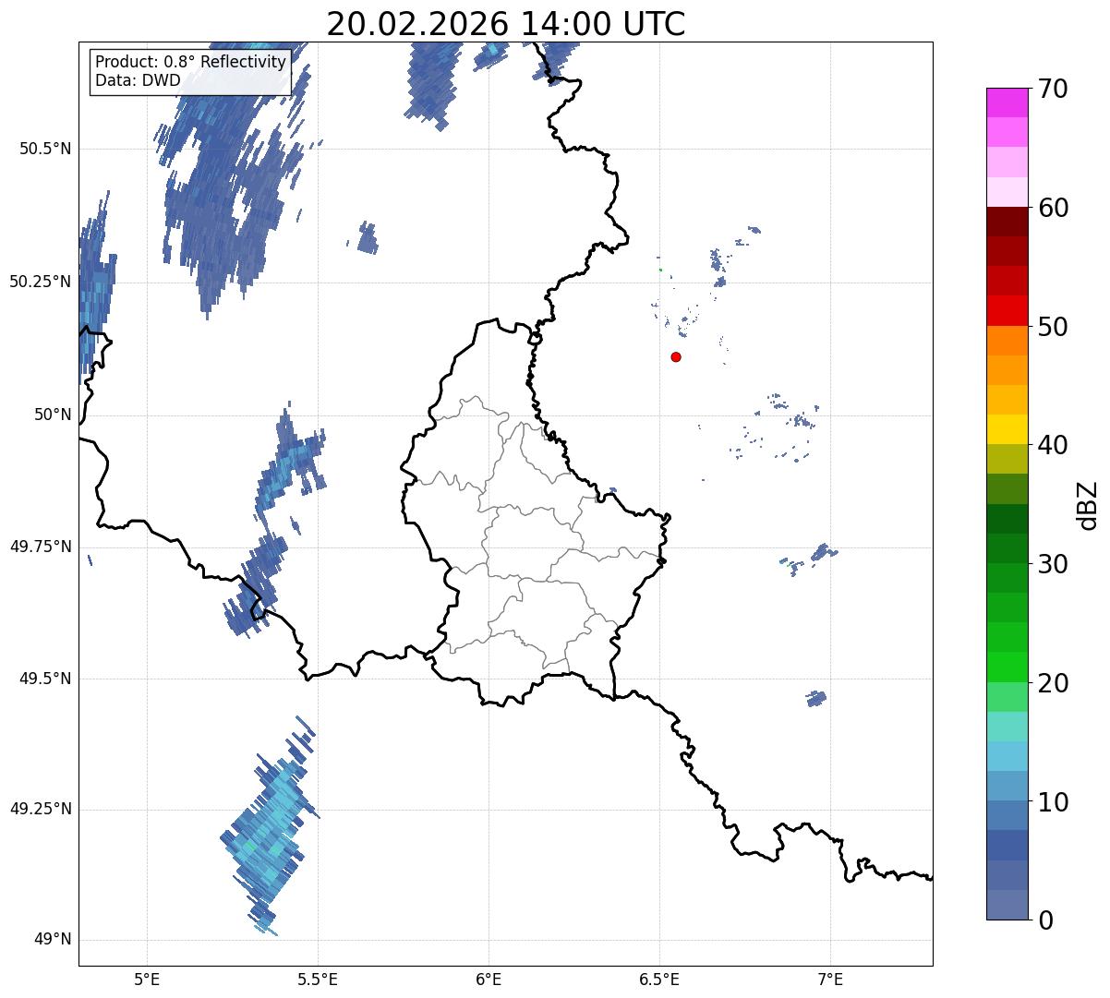Click the latitude label 50.5°N
The height and width of the screenshot is (998, 1110).
pos(46,150)
